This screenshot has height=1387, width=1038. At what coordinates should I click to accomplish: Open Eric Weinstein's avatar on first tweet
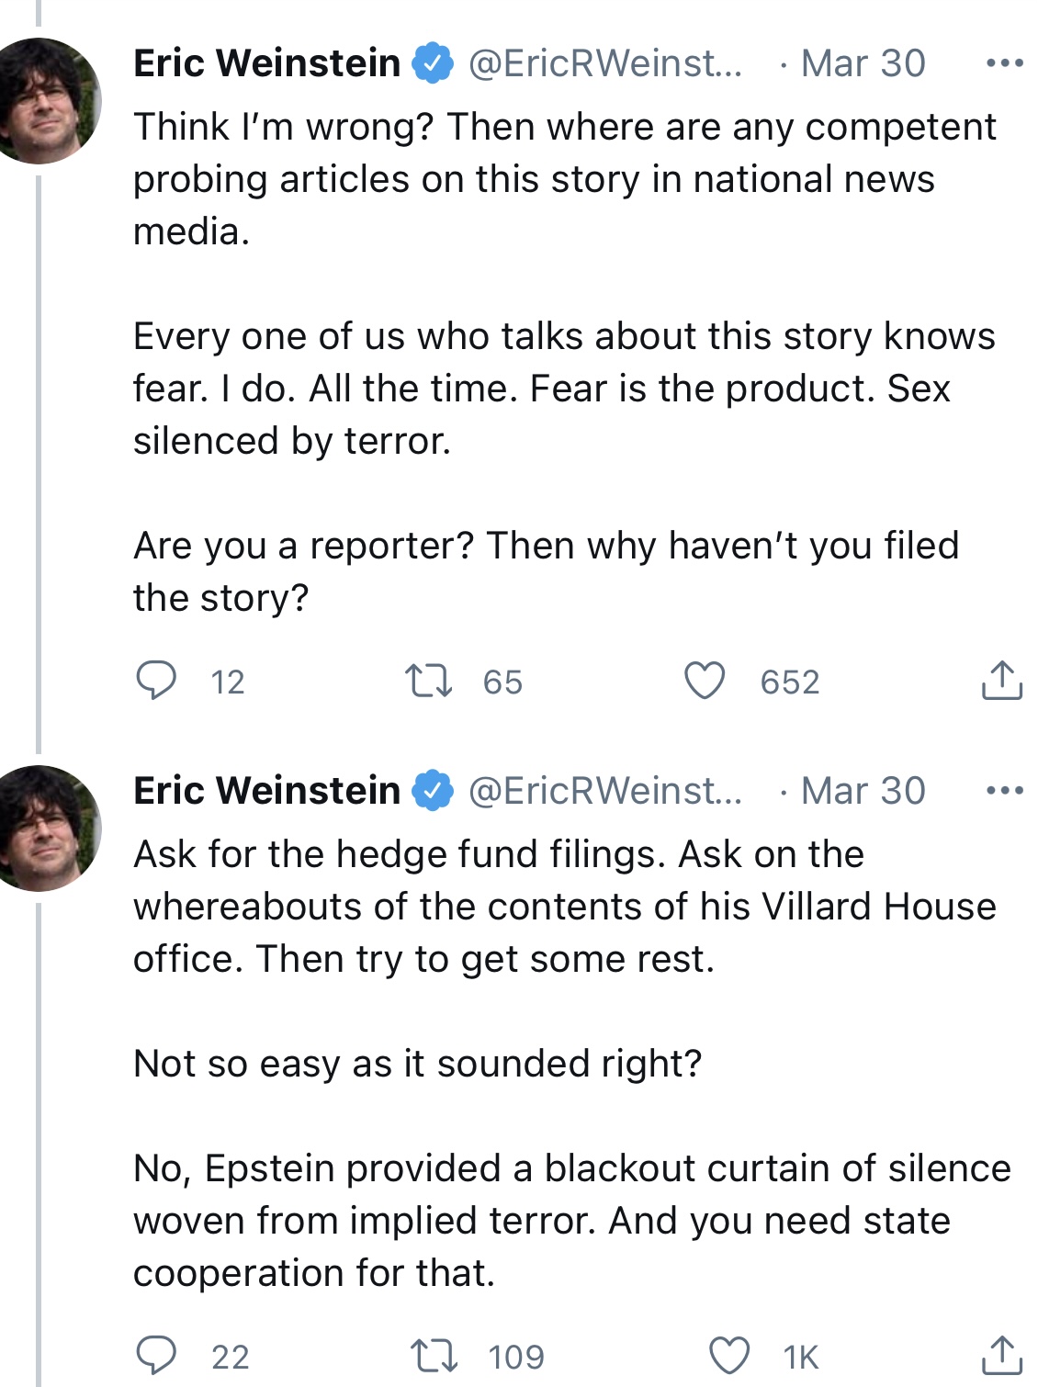click(x=40, y=100)
